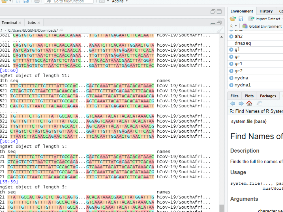Expand the gr object in the Environment
Image resolution: width=283 pixels, height=212 pixels.
[x=232, y=57]
